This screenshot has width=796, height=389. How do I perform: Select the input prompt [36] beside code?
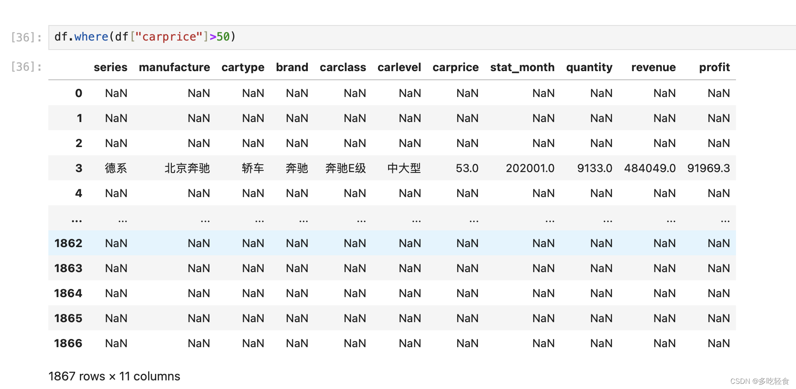point(26,38)
